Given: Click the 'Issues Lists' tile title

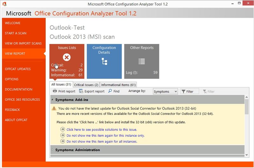Looking at the screenshot, I should (67, 48).
